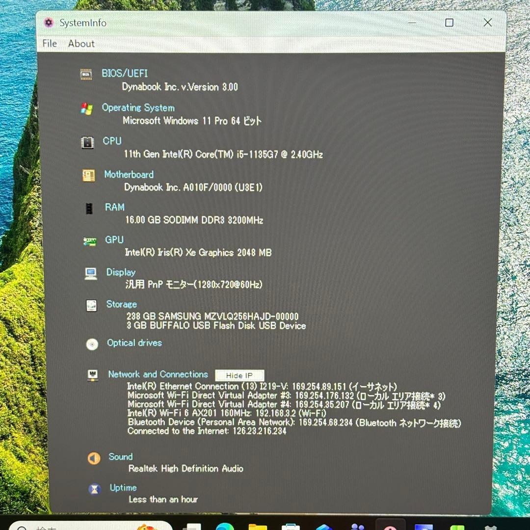Image resolution: width=530 pixels, height=530 pixels.
Task: Open the File menu
Action: point(50,44)
